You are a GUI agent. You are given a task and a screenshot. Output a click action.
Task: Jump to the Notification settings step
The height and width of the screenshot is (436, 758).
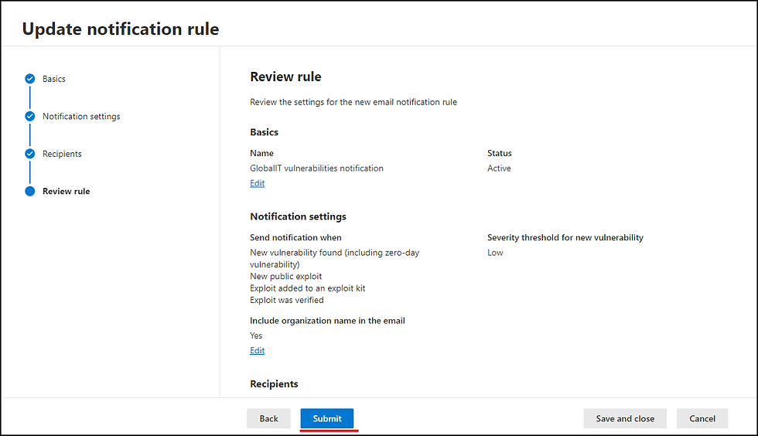point(81,117)
